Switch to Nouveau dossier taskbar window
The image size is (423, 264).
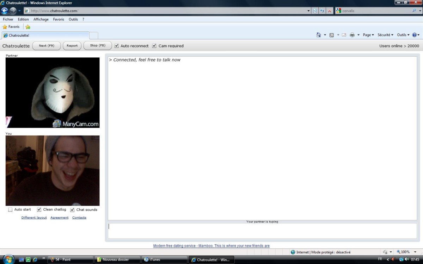tap(117, 260)
